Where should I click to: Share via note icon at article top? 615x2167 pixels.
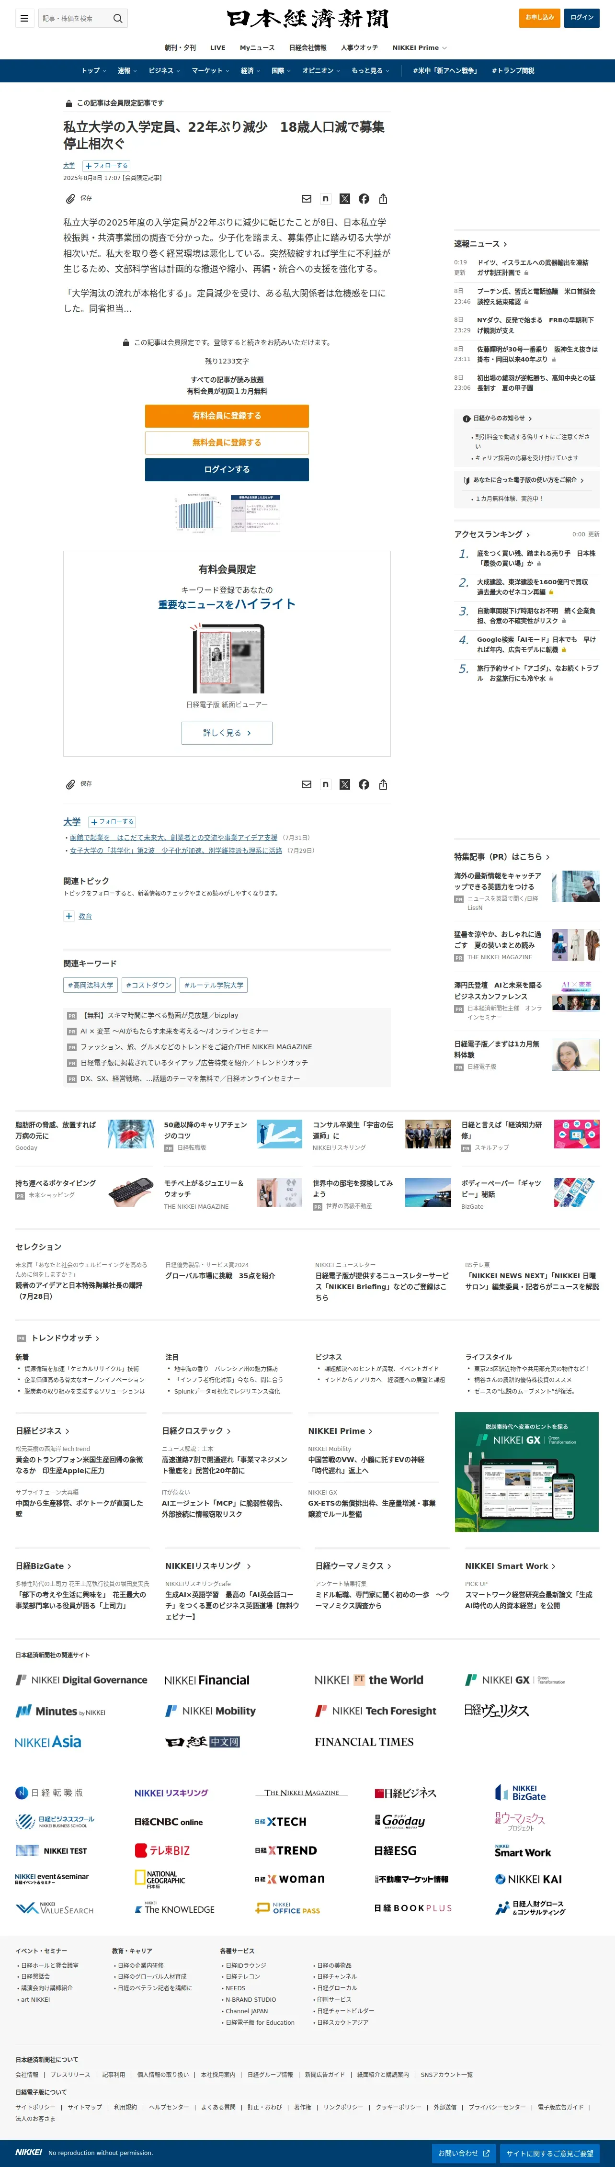[x=326, y=199]
